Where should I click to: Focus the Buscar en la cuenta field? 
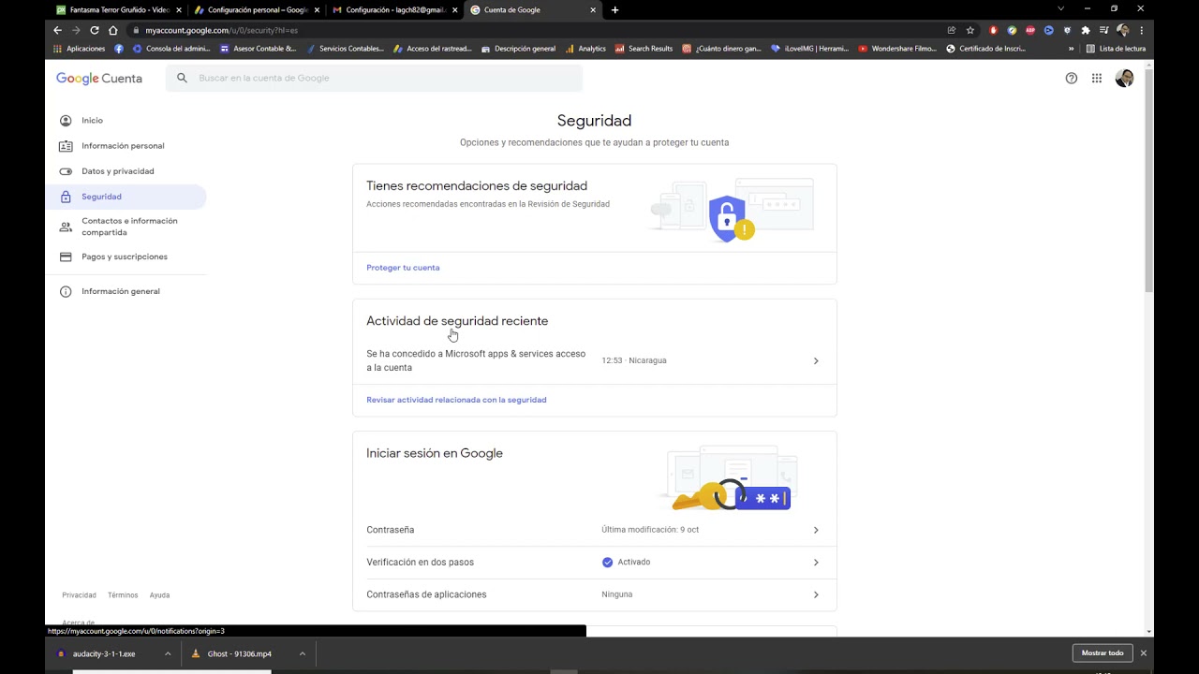pos(374,78)
